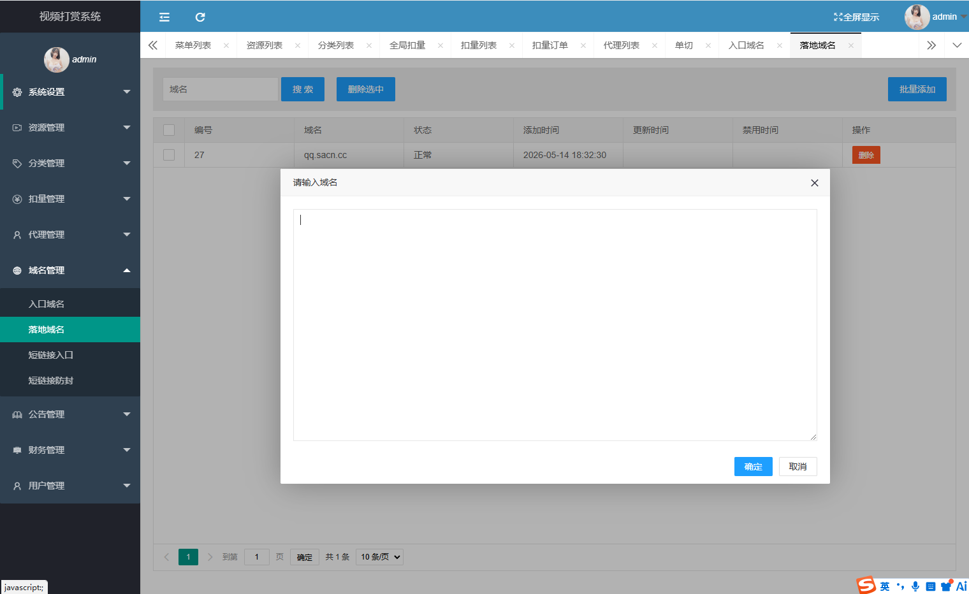The width and height of the screenshot is (969, 594).
Task: Collapse the sidebar menu toggle icon
Action: pyautogui.click(x=164, y=17)
